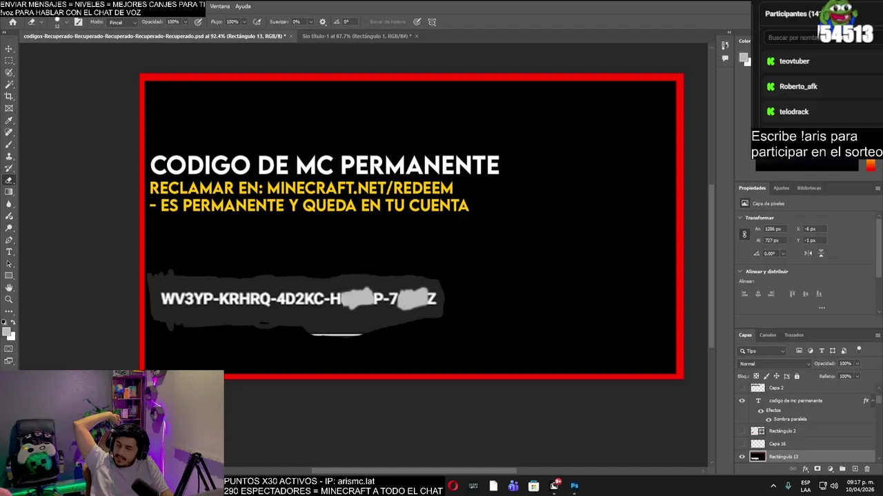Toggle layer filtering switch on/off
The image size is (883, 496).
click(859, 349)
